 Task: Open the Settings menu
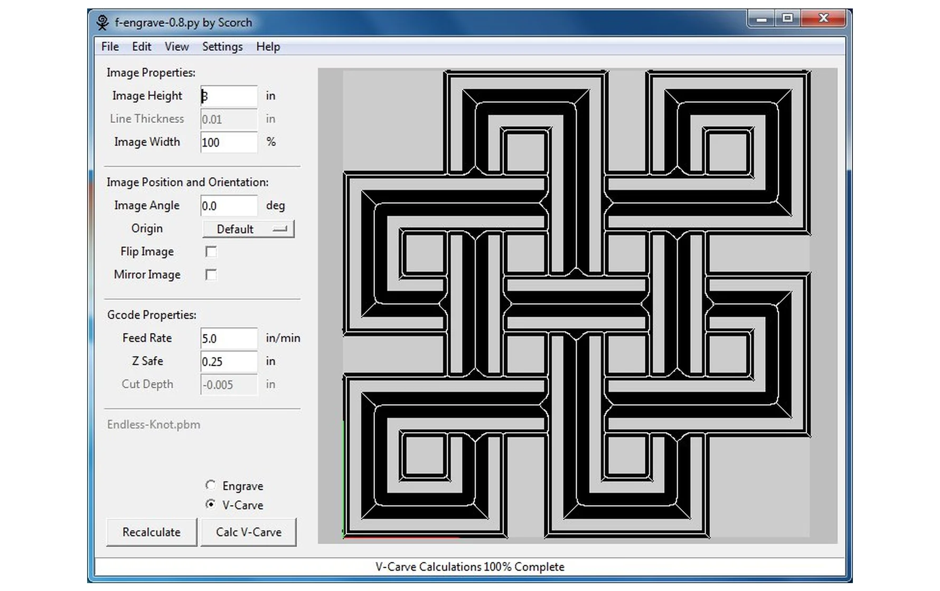click(222, 47)
